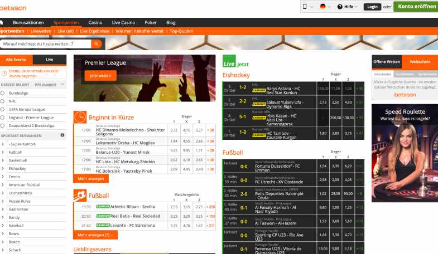Click the Belarus-U20 - Yunost Minsk match
438x254 pixels.
pos(123,152)
